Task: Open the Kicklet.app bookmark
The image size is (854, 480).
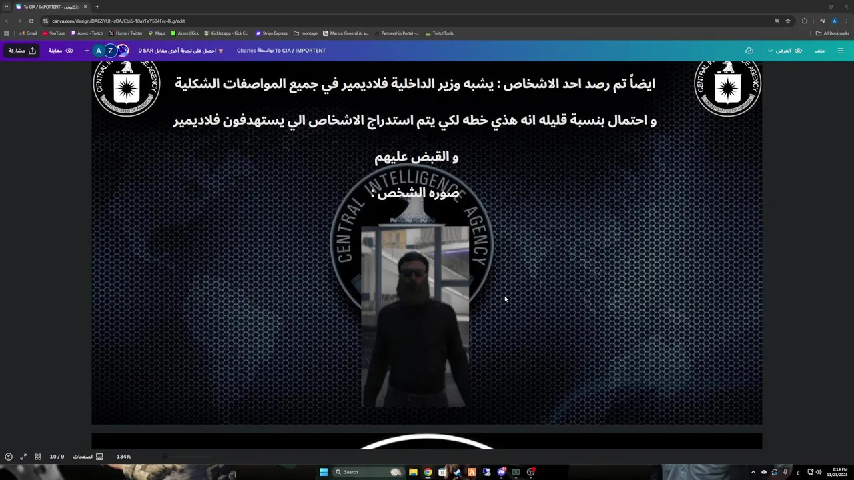Action: [226, 33]
